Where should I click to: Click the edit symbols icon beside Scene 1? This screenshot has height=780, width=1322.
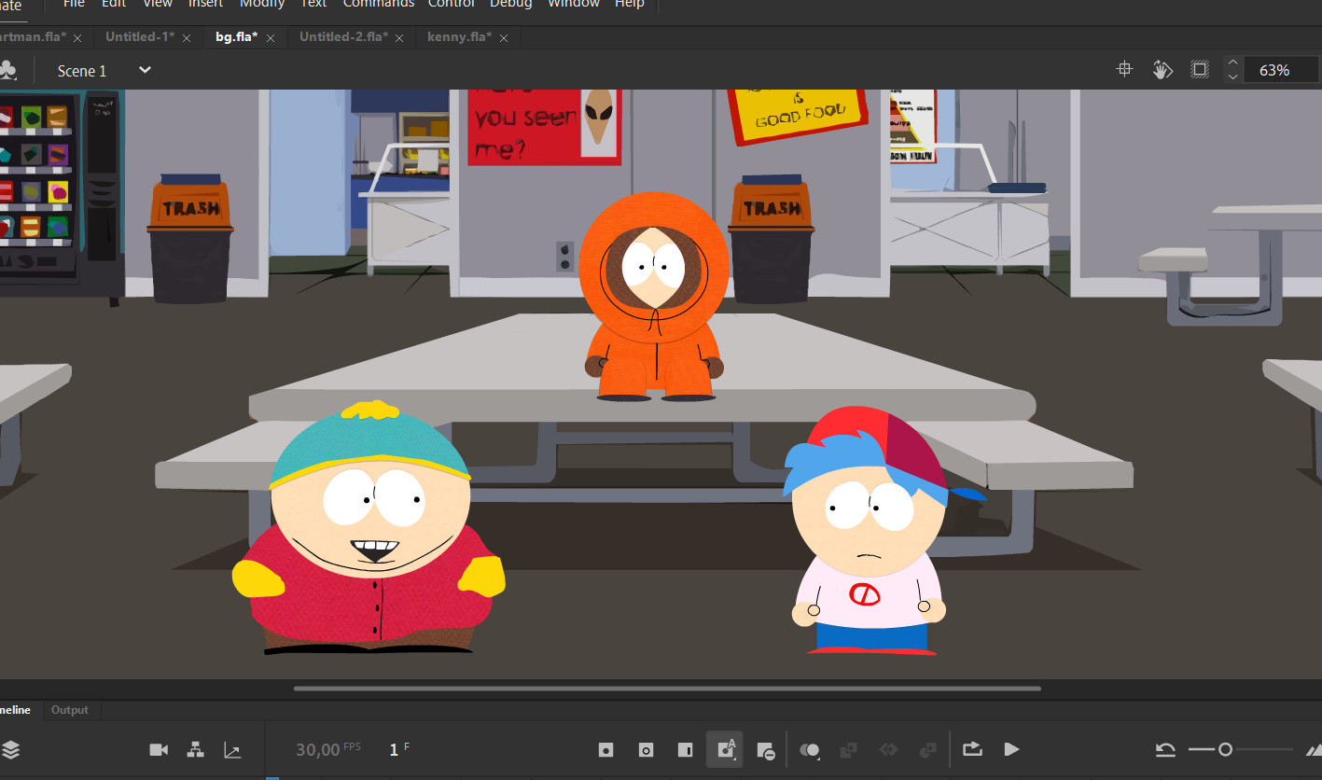coord(7,70)
